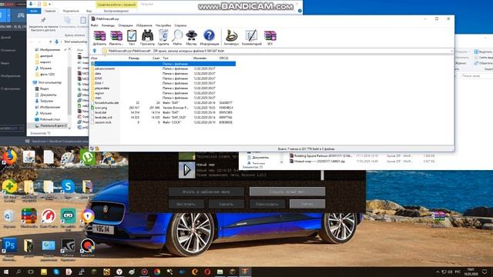Click the Minecraft play selected world button
Screen dimensions: 493x277
(206, 192)
